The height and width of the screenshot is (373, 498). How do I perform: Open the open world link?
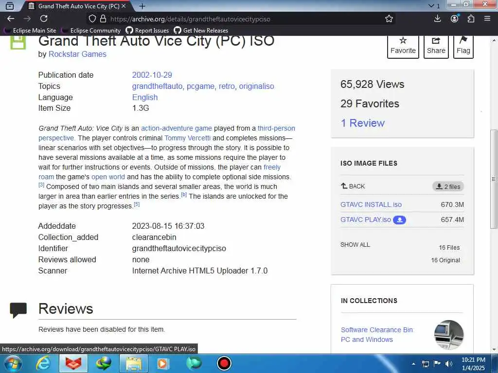(x=108, y=177)
